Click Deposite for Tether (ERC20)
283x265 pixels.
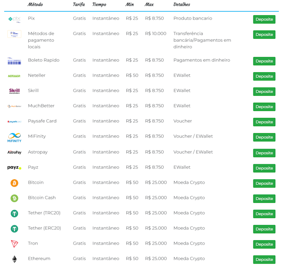264,229
